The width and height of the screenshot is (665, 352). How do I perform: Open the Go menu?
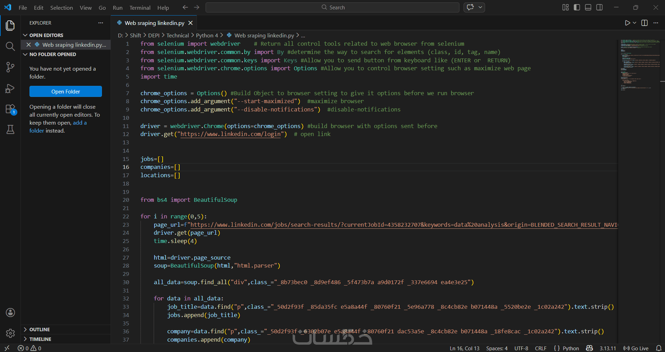coord(102,8)
